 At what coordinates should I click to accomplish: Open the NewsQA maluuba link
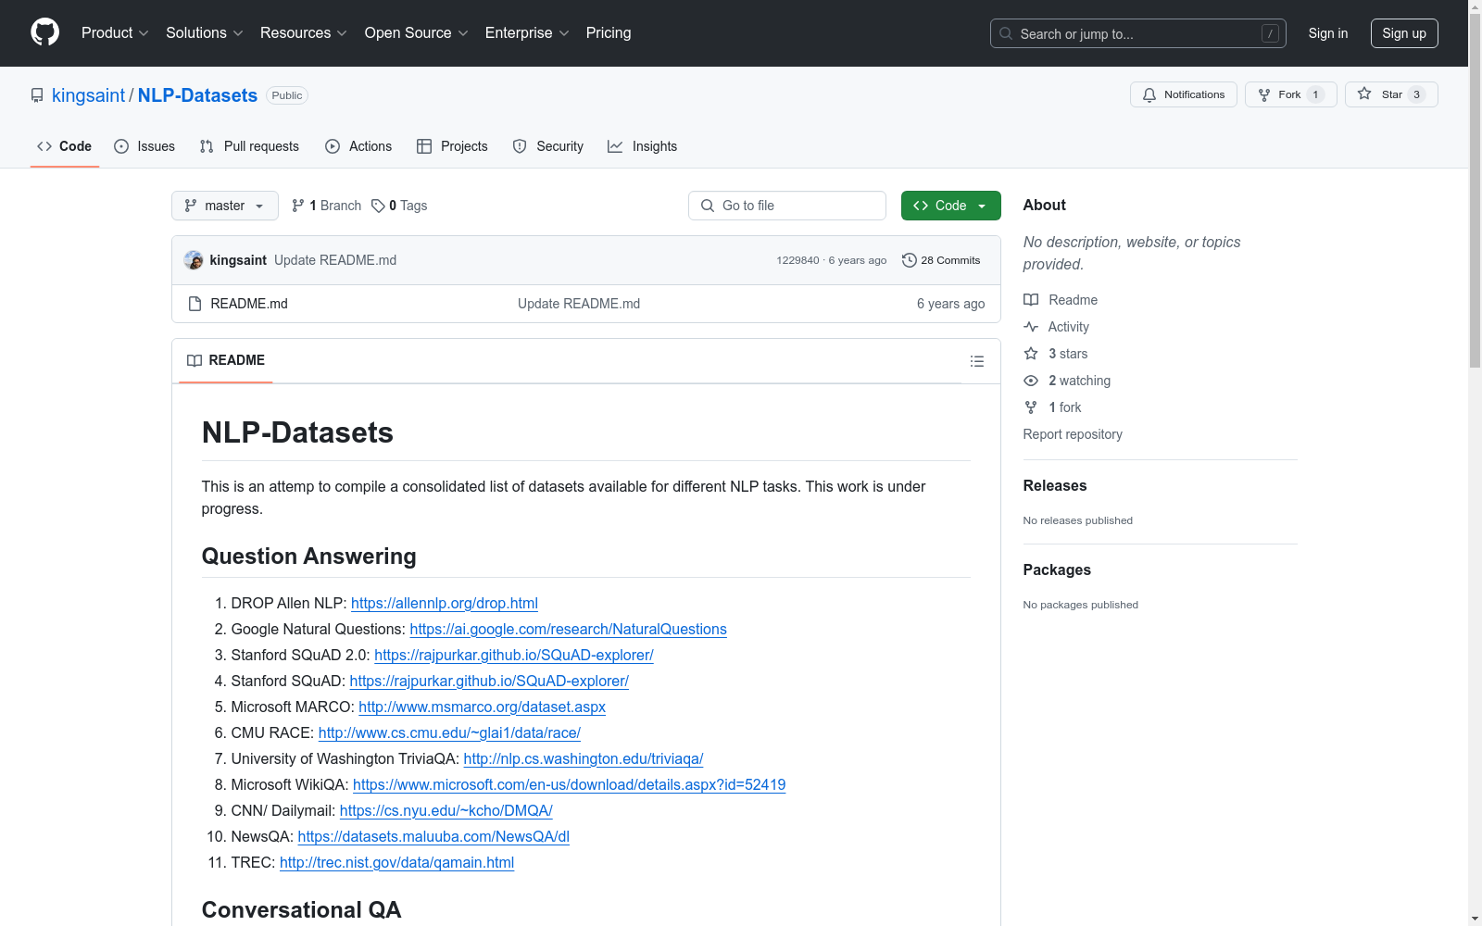coord(433,836)
